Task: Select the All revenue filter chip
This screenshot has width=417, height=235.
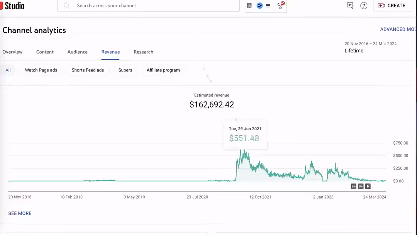Action: (8, 70)
